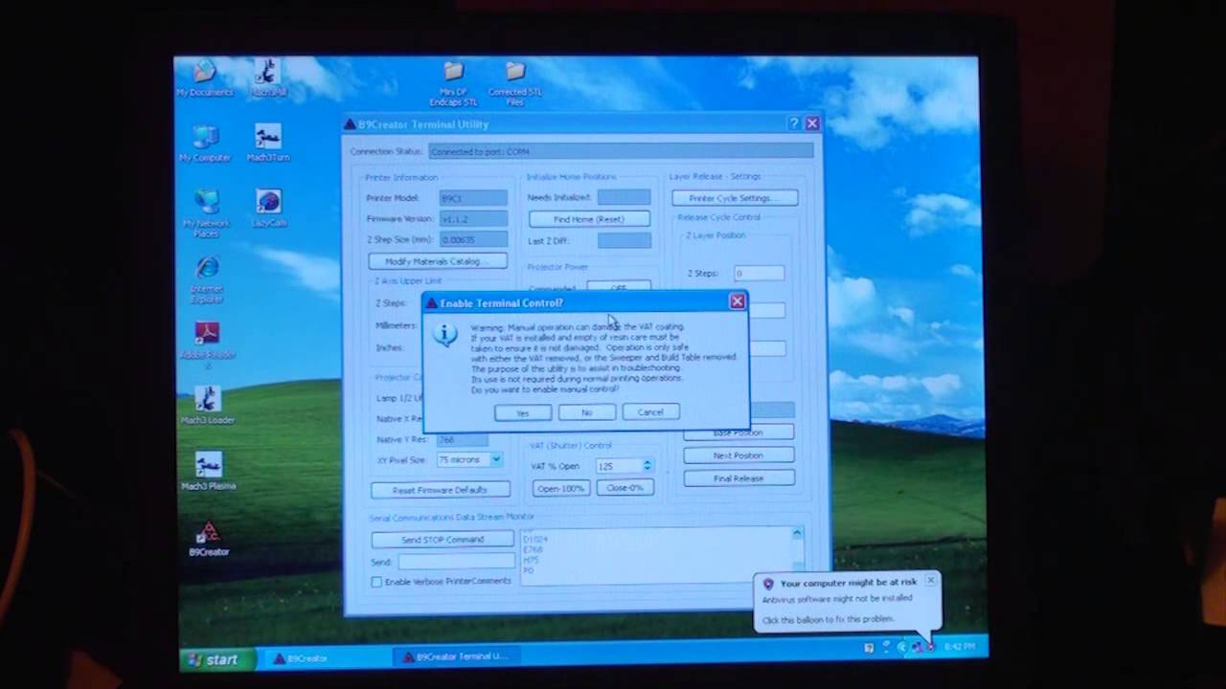
Task: Click the 'Your computer might be at risk' balloon
Action: point(849,600)
